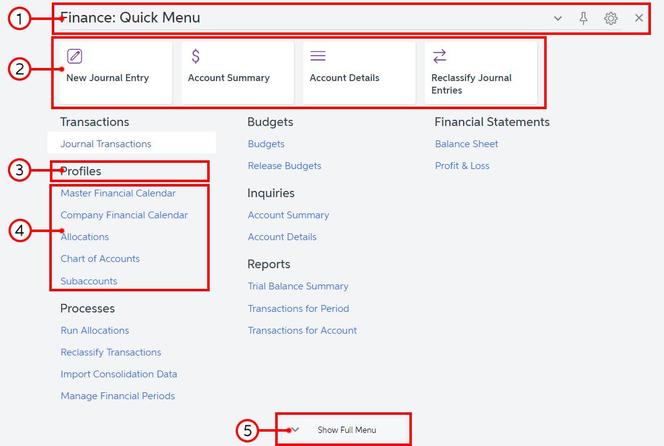Click the New Journal Entry pencil icon
The image size is (664, 446).
click(x=75, y=56)
